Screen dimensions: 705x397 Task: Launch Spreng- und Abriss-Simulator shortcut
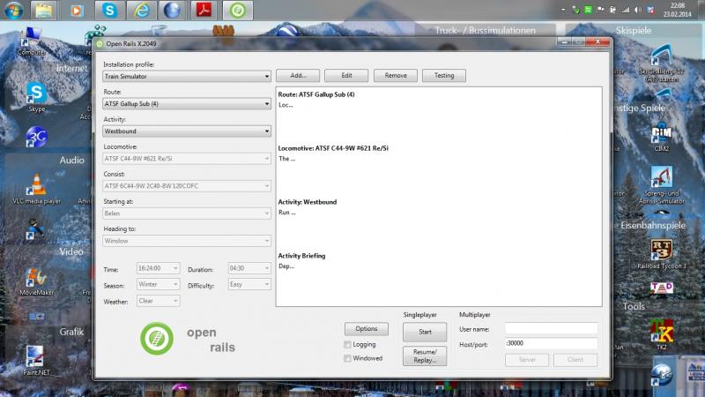pyautogui.click(x=662, y=185)
